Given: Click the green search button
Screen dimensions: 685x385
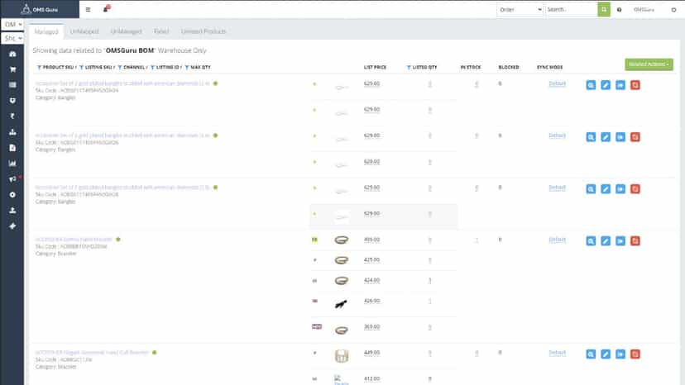Looking at the screenshot, I should [x=604, y=10].
